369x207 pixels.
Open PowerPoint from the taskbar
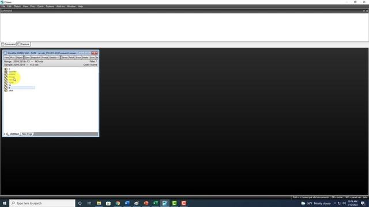click(146, 203)
